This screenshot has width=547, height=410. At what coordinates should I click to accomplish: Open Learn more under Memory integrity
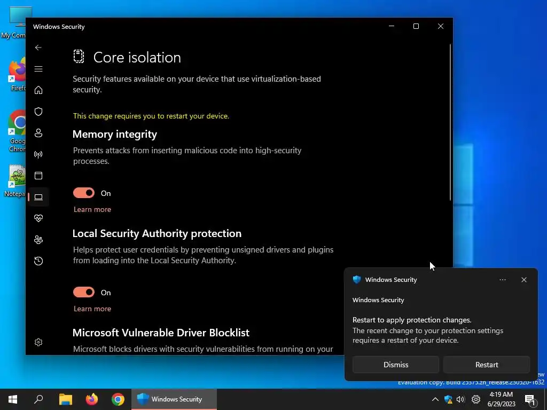pyautogui.click(x=92, y=209)
